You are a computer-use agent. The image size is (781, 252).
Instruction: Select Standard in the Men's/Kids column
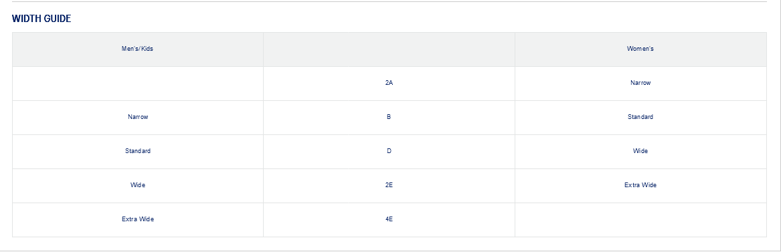point(137,151)
